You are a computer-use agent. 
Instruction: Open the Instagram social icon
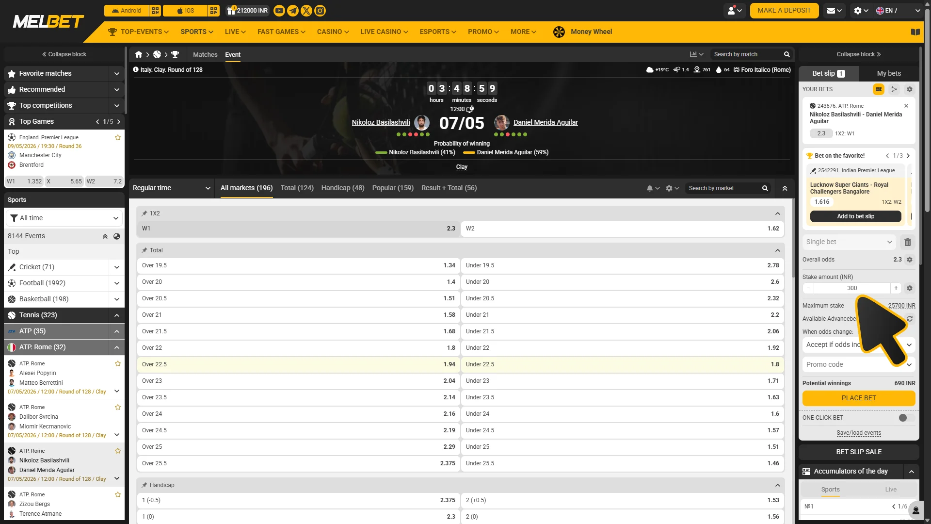[320, 11]
